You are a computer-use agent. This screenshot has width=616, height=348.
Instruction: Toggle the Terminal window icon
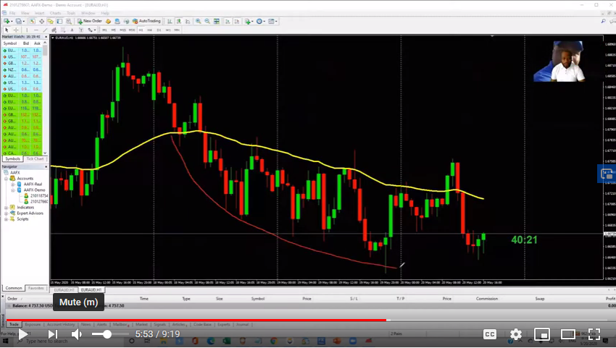[x=59, y=21]
